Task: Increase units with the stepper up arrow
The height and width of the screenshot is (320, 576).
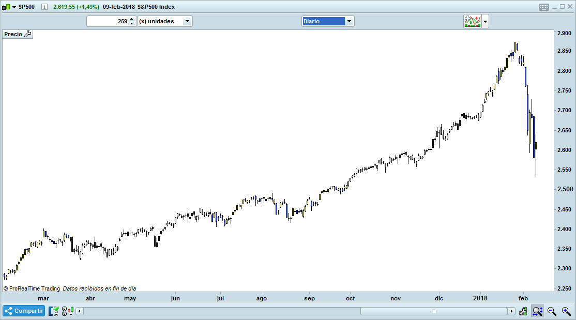Action: [131, 19]
